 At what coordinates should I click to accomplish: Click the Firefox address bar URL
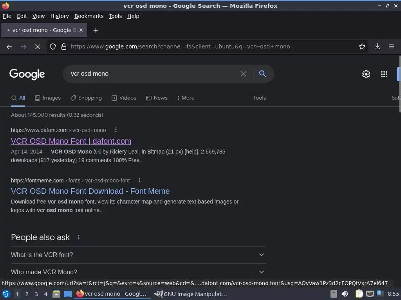180,46
